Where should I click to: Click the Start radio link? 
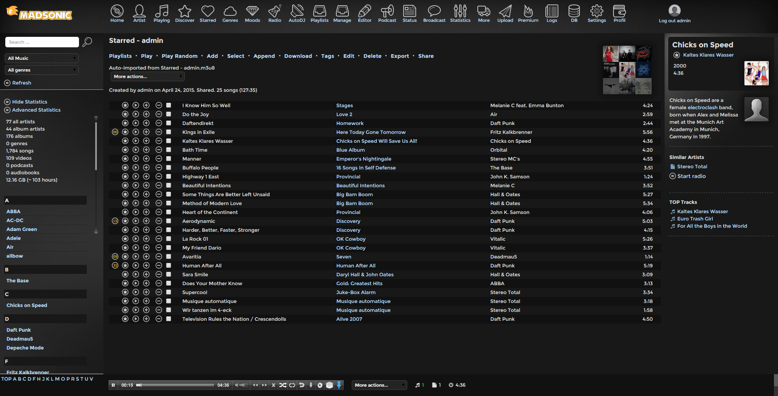click(691, 176)
